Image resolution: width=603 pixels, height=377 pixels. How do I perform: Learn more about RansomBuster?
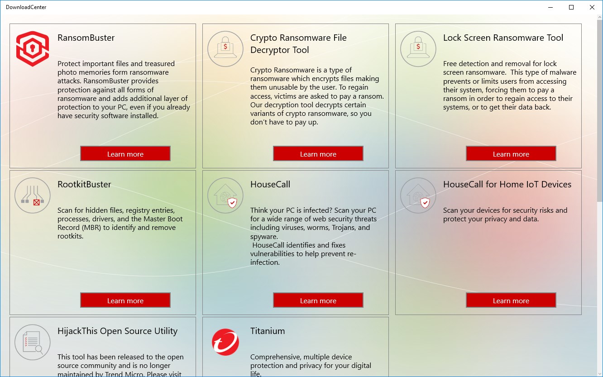coord(125,154)
